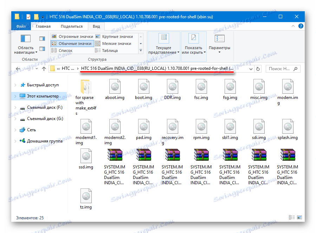Open Текущее представление dropdown
Viewport: 316px width, 233px height.
164,46
